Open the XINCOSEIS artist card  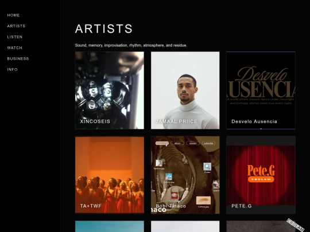coord(110,91)
